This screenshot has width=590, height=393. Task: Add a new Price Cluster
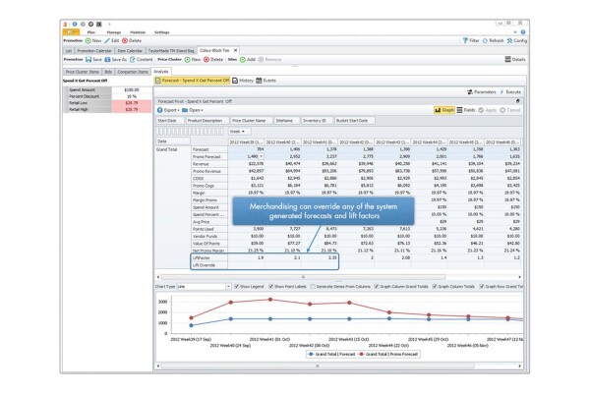188,59
